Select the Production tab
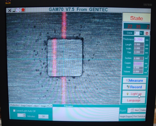 (15, 105)
